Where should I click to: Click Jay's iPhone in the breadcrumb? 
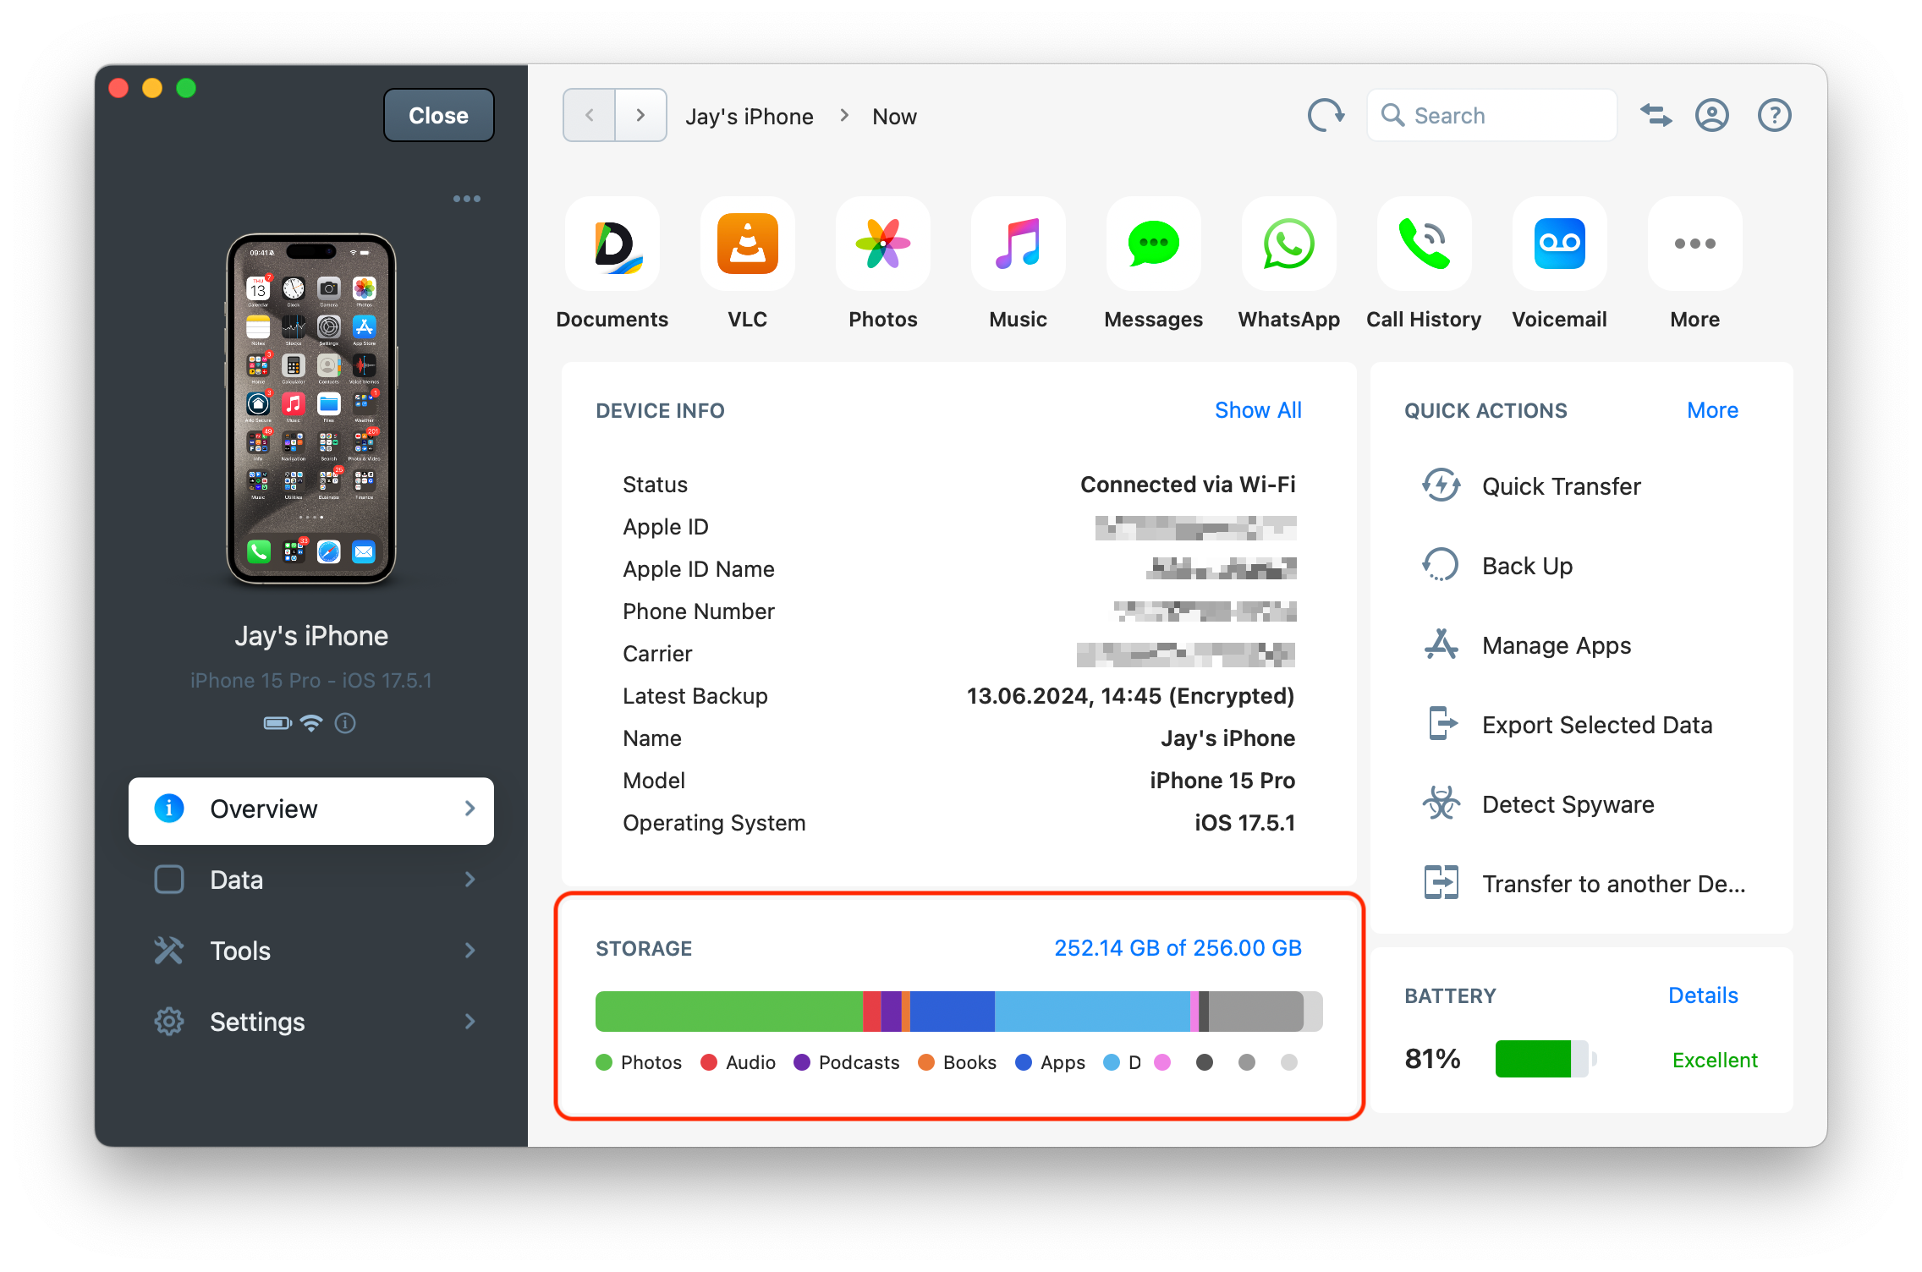click(750, 117)
